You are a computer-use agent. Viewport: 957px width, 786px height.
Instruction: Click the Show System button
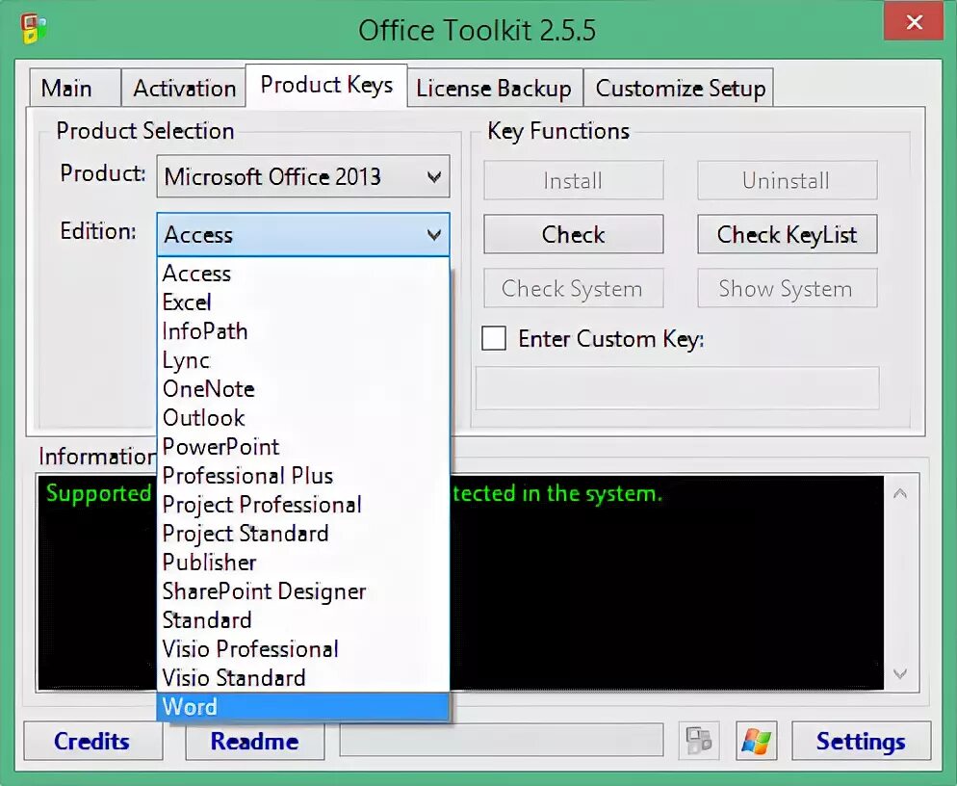[x=788, y=288]
